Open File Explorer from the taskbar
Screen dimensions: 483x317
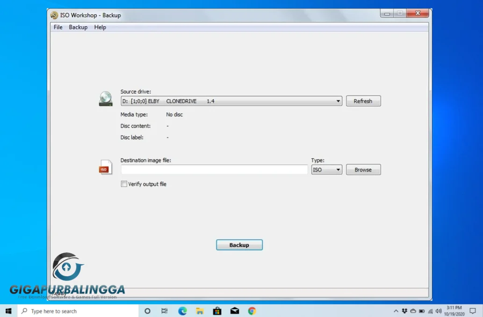pyautogui.click(x=200, y=311)
